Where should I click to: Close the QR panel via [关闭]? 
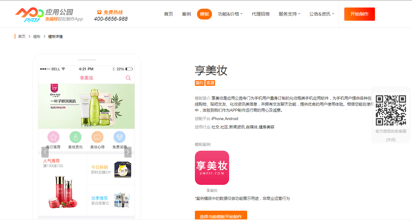(391, 140)
